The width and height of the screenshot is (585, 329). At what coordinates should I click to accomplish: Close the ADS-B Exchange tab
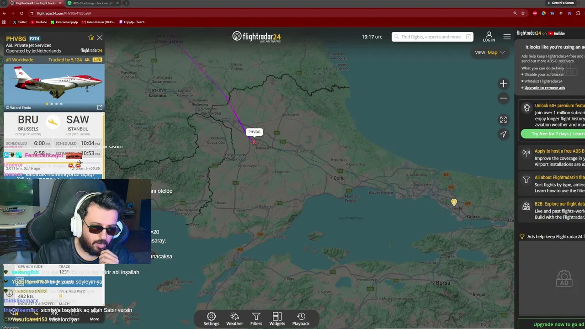(117, 3)
